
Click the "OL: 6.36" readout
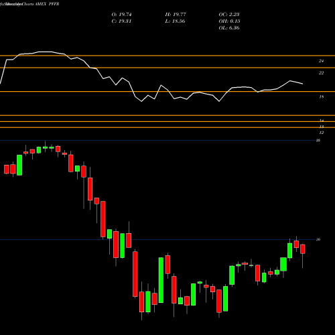tap(229, 28)
